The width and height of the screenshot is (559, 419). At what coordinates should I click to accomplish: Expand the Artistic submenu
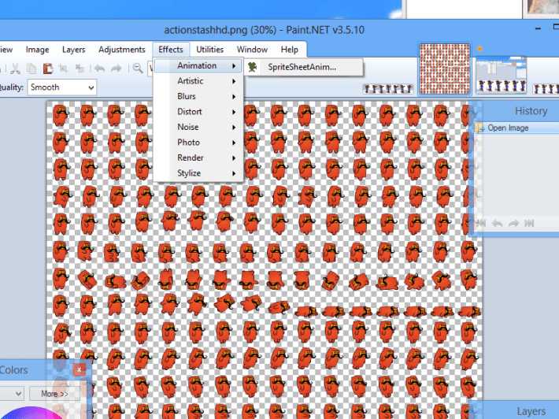pyautogui.click(x=198, y=81)
